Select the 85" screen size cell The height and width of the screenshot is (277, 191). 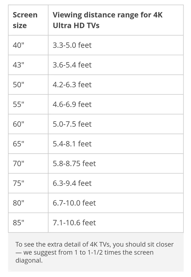point(28,223)
